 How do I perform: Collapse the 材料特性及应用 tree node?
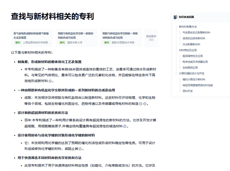[x=177, y=50]
